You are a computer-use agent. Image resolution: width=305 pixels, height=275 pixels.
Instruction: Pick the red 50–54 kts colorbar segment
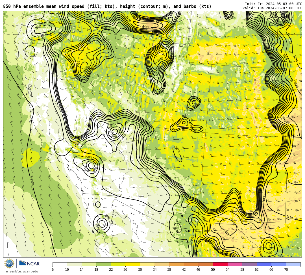[220, 264]
